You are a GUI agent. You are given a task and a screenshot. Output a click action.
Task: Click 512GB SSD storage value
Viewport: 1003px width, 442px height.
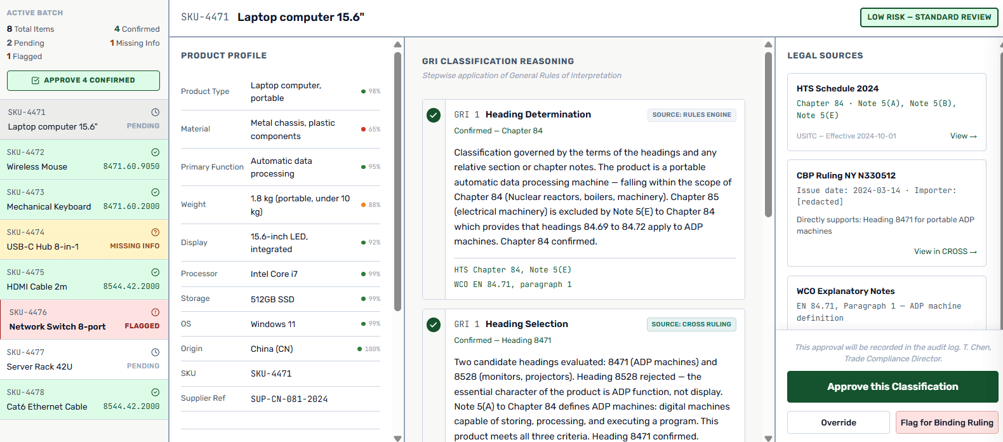pyautogui.click(x=272, y=299)
